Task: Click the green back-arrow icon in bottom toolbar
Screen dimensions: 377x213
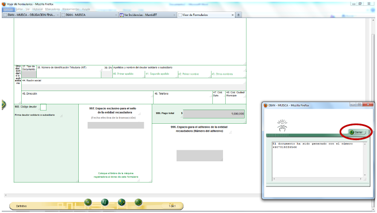Action: (138, 202)
